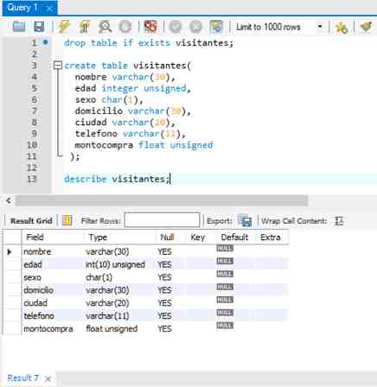Click the line 1 statement marker dot

(45, 42)
